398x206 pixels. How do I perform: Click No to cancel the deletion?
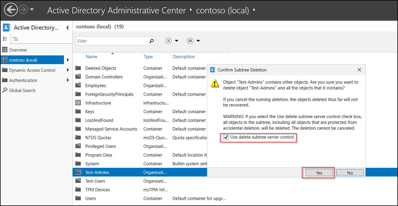(x=350, y=172)
